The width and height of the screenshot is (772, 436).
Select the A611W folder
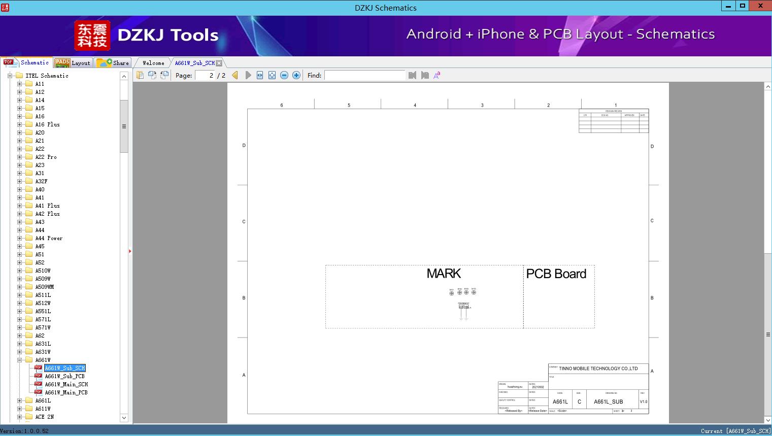tap(43, 409)
